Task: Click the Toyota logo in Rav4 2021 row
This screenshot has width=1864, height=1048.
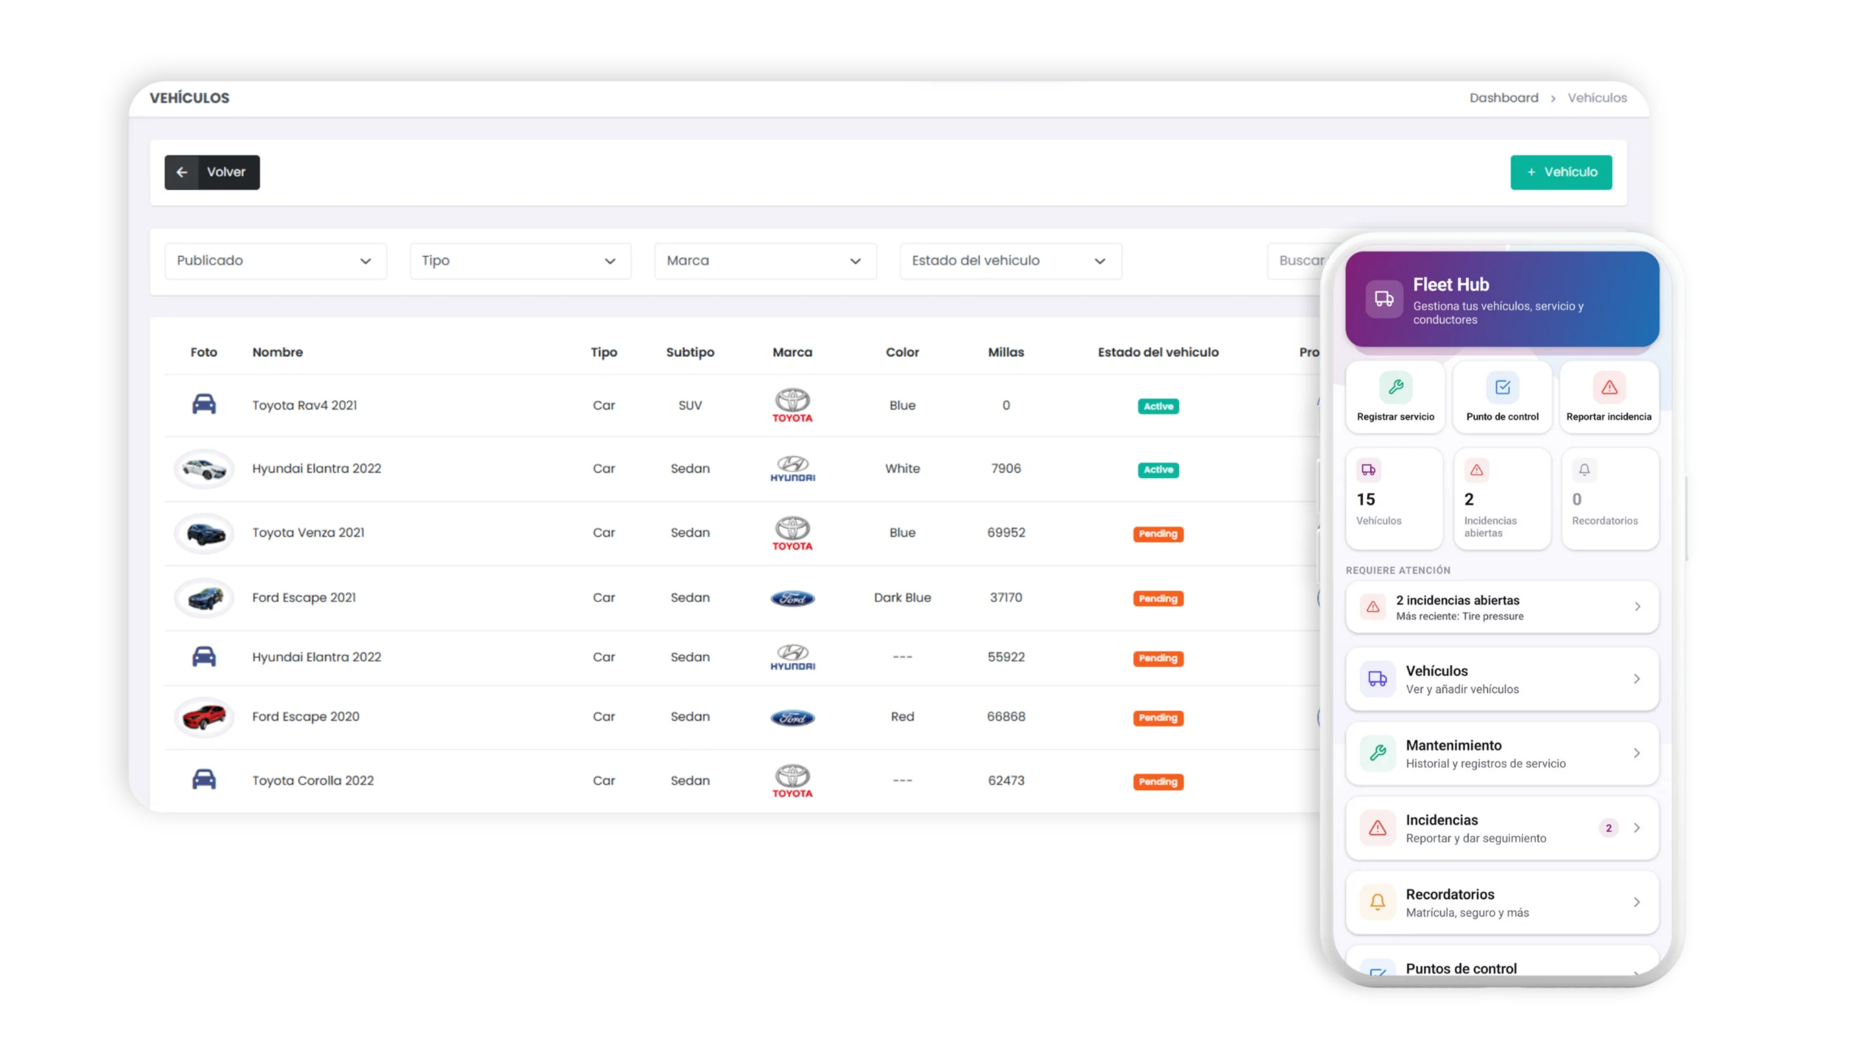Action: click(792, 405)
